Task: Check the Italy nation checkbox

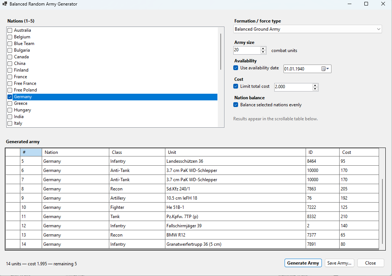Action: (x=10, y=123)
